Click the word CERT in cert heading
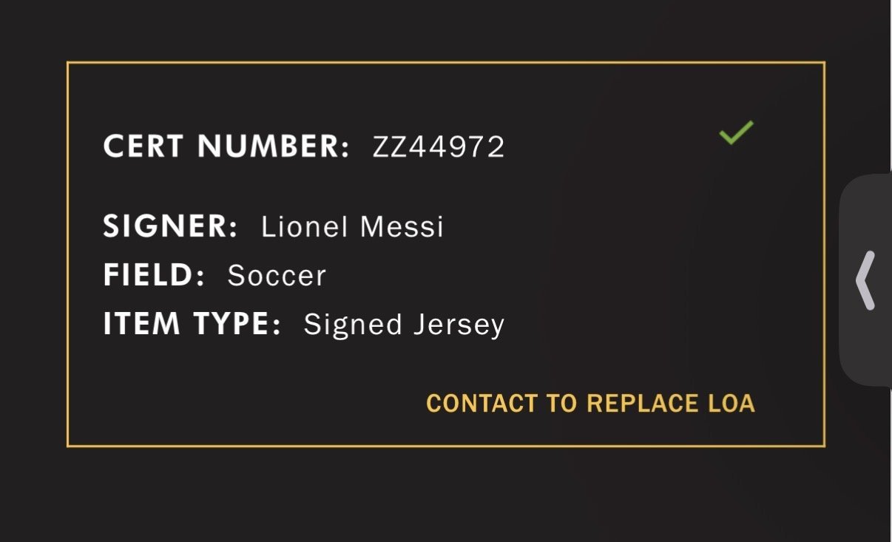Screen dimensions: 892x542 point(144,147)
